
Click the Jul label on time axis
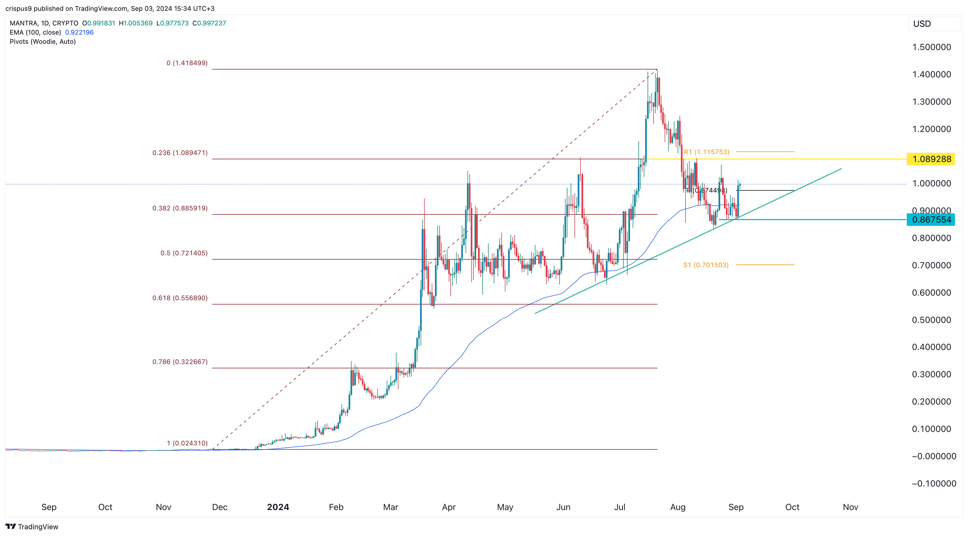point(620,507)
